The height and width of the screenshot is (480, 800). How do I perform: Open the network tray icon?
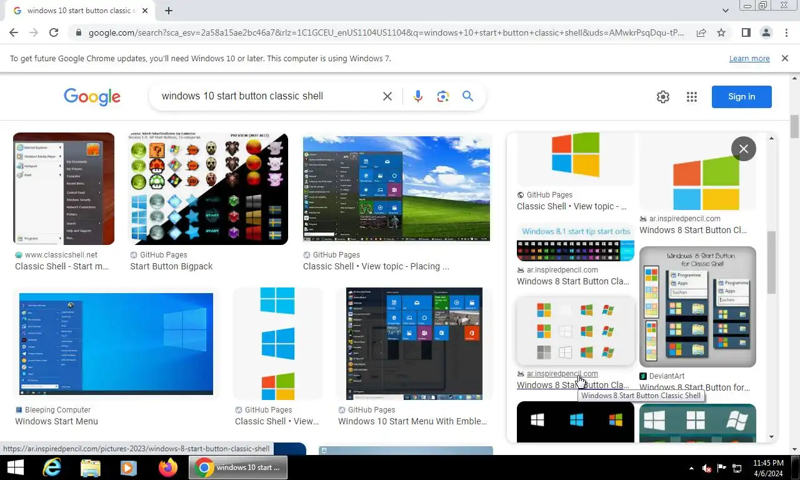[x=737, y=467]
